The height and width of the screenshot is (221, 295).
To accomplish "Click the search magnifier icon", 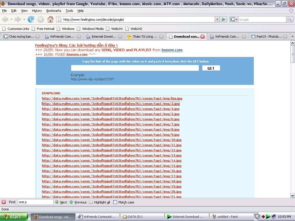I will pyautogui.click(x=289, y=19).
